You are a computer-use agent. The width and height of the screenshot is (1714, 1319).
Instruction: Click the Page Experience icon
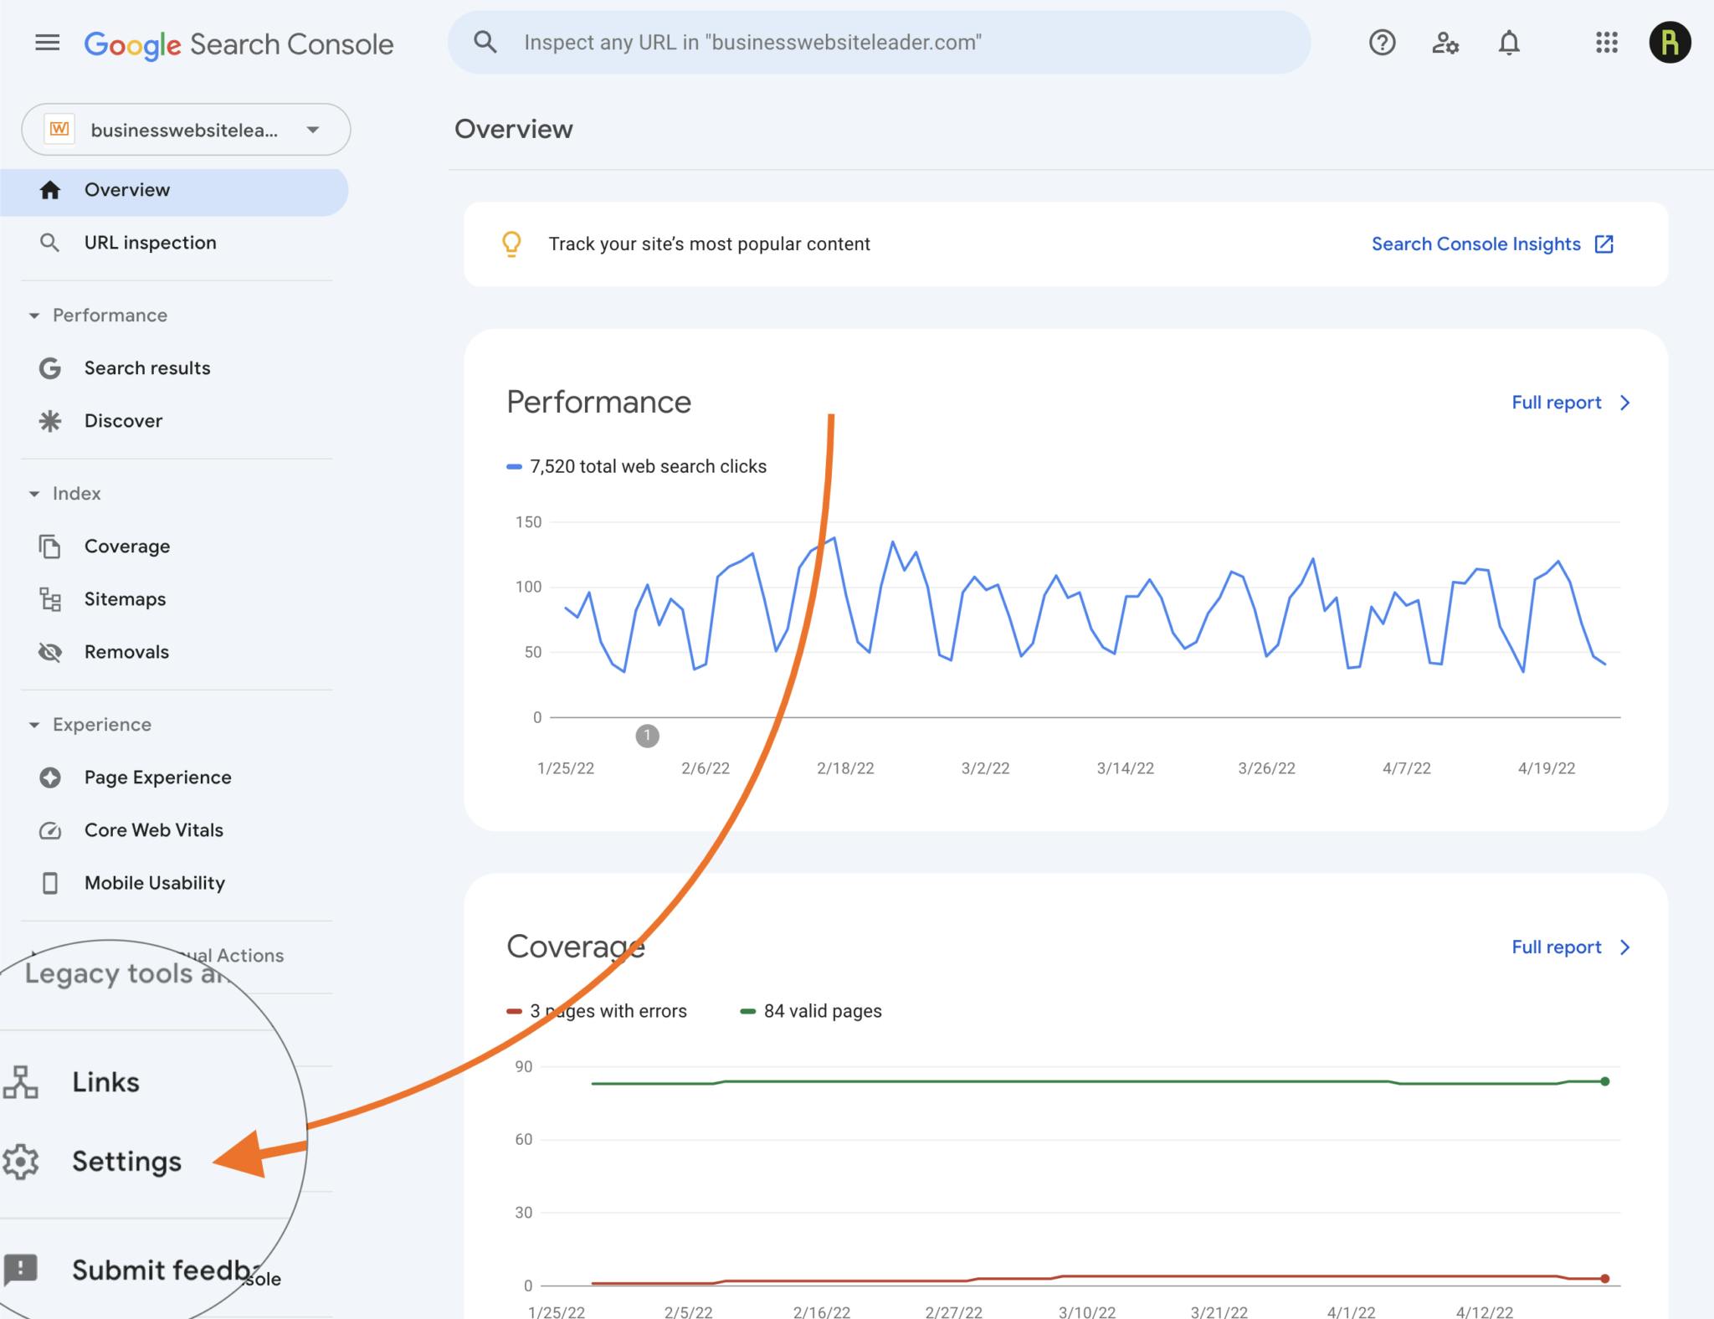click(x=50, y=778)
